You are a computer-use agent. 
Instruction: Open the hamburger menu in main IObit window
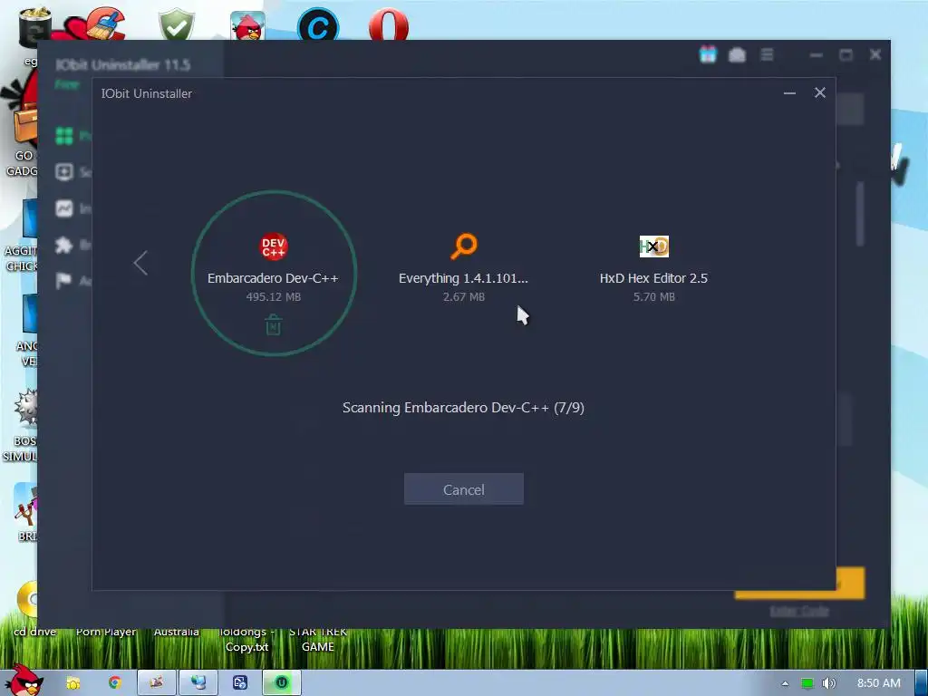pos(767,54)
